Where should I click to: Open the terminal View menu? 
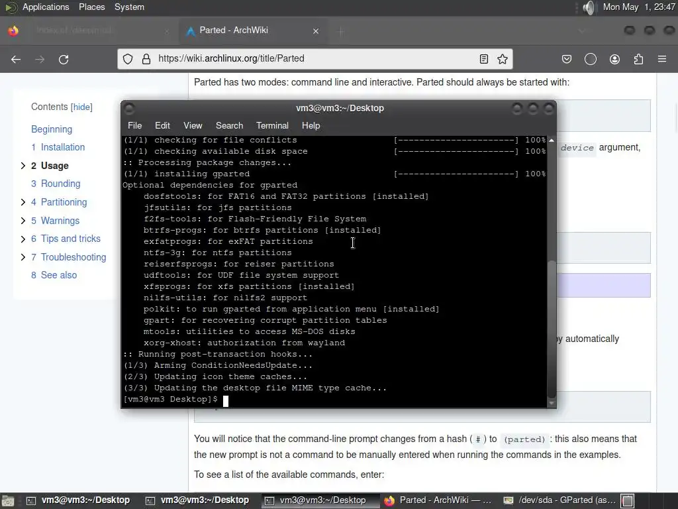pyautogui.click(x=193, y=125)
